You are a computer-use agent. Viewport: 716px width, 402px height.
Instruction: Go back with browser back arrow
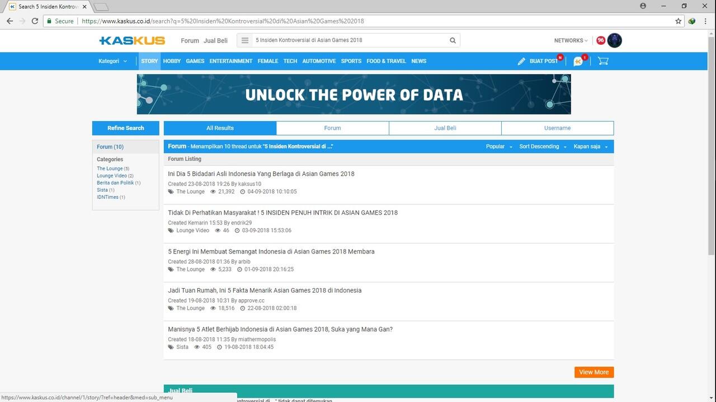pos(10,21)
